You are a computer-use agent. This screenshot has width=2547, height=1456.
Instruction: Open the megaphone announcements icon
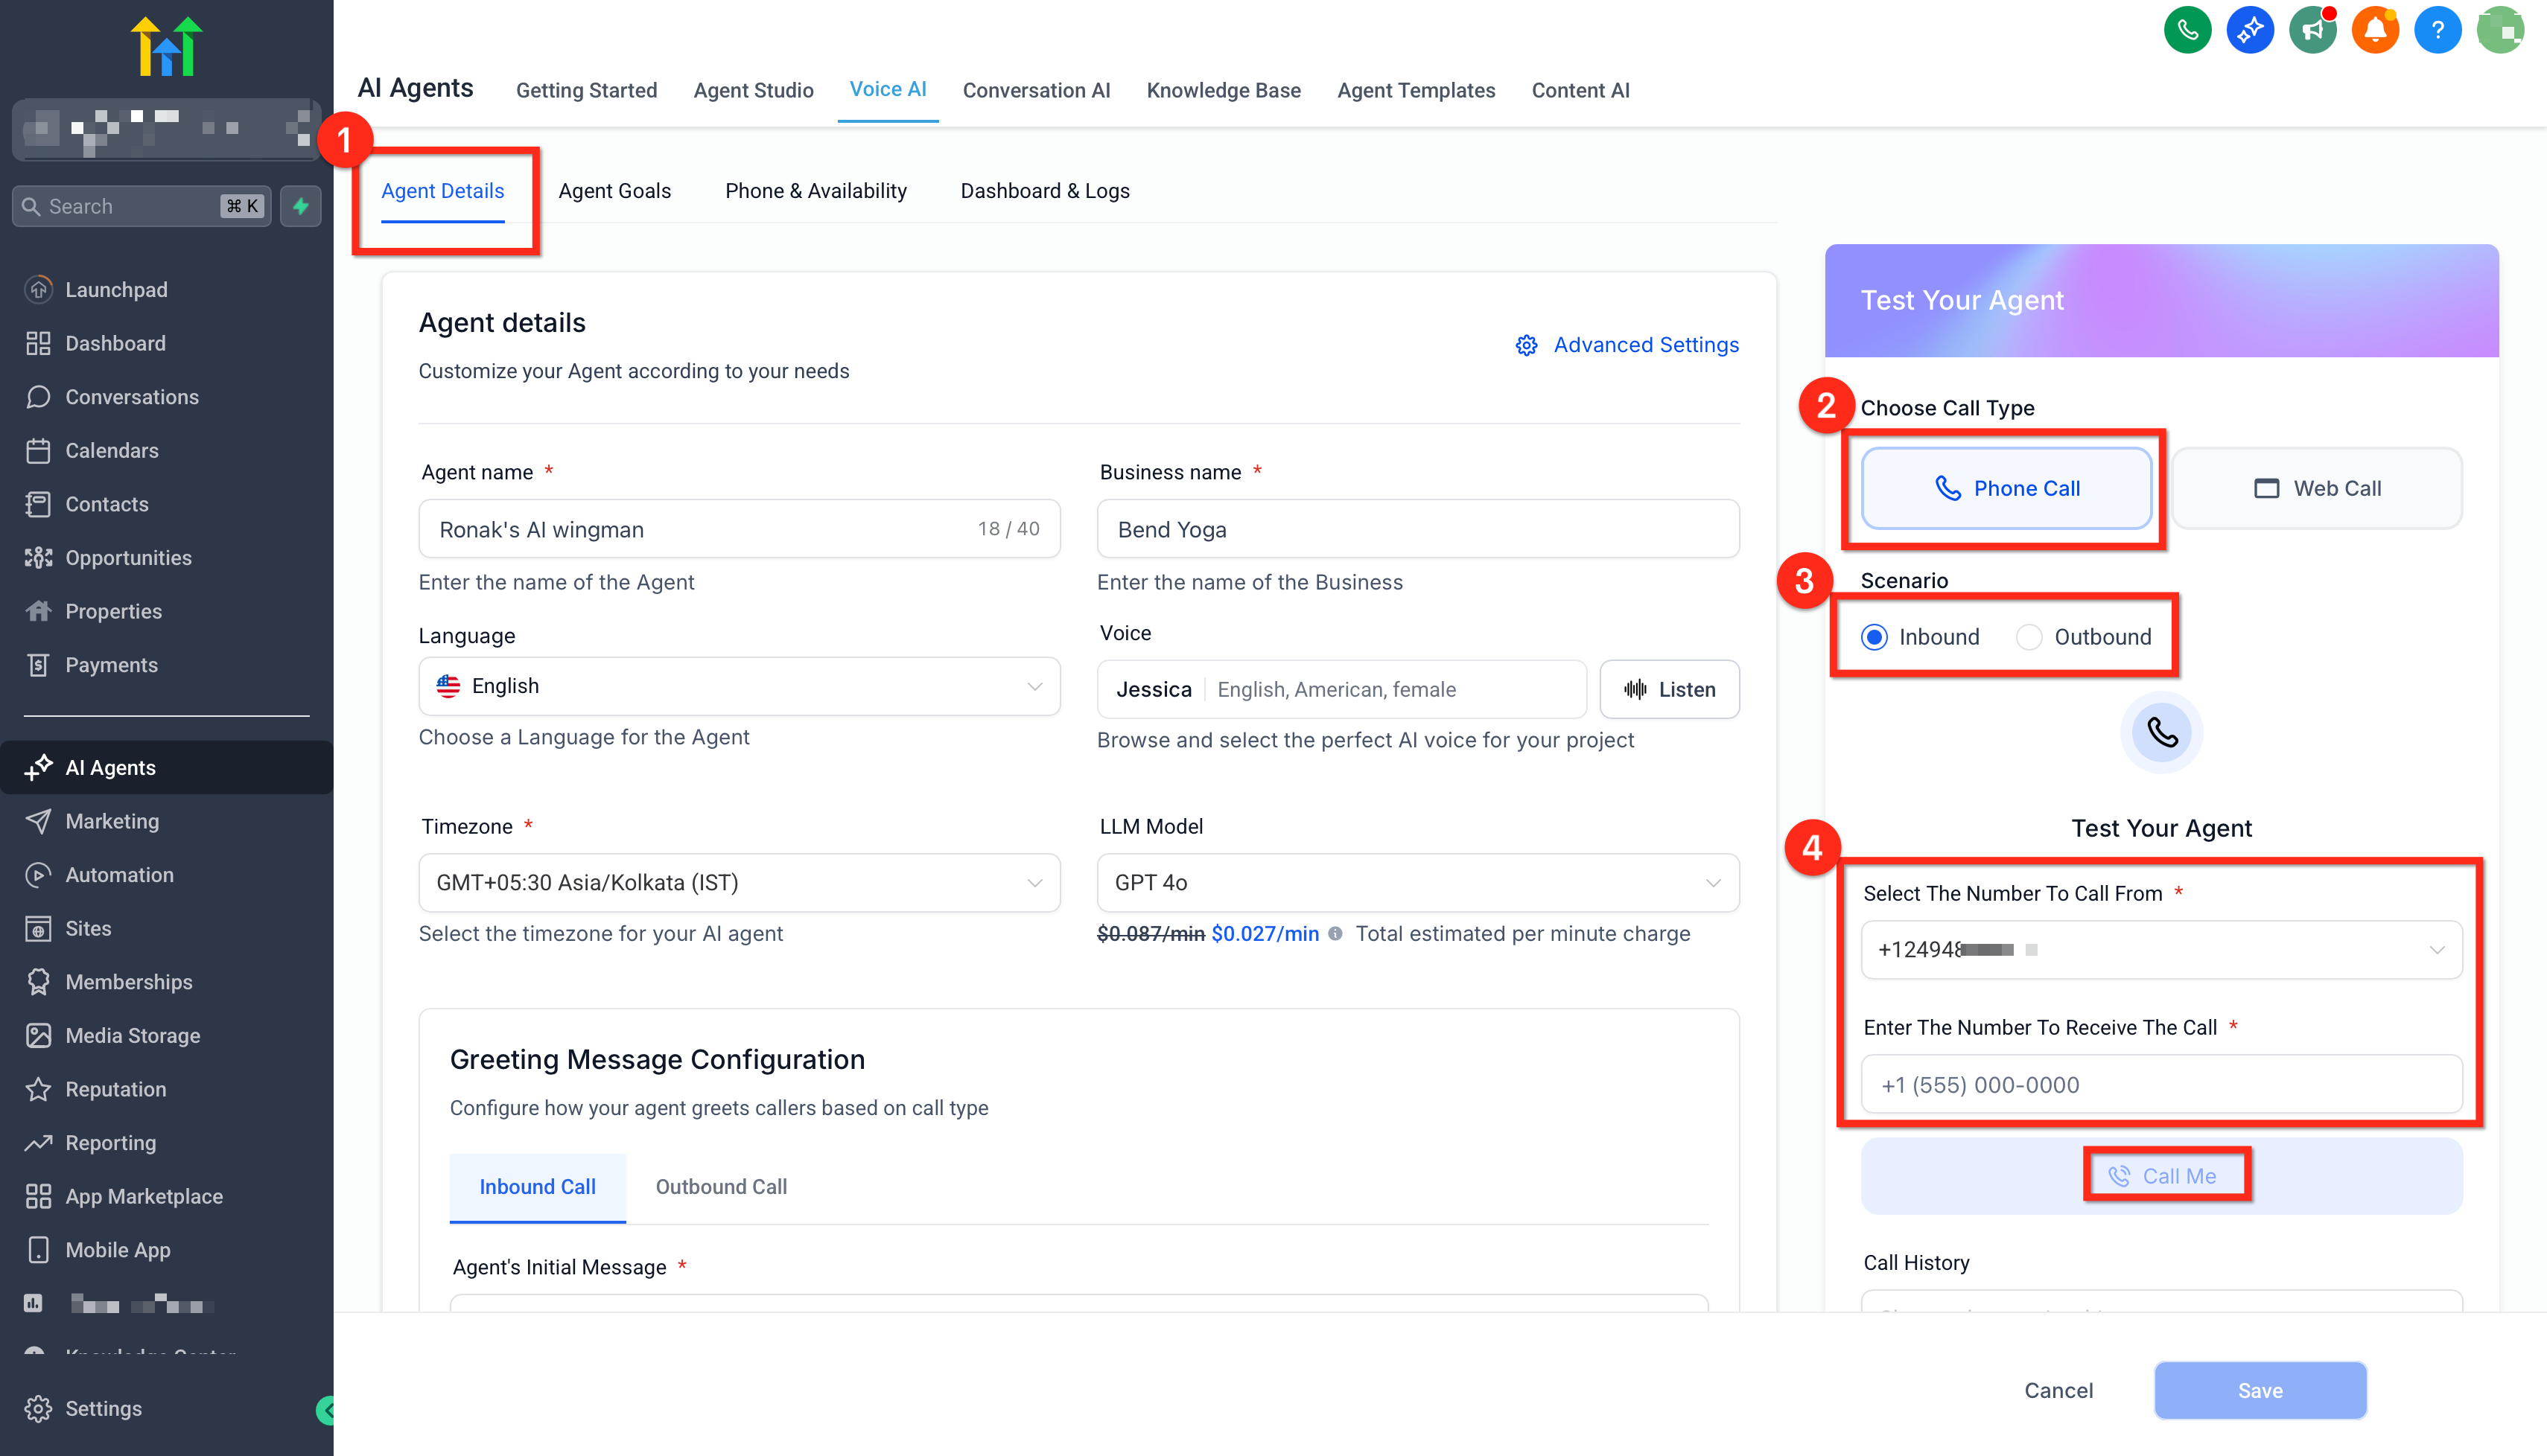coord(2312,30)
